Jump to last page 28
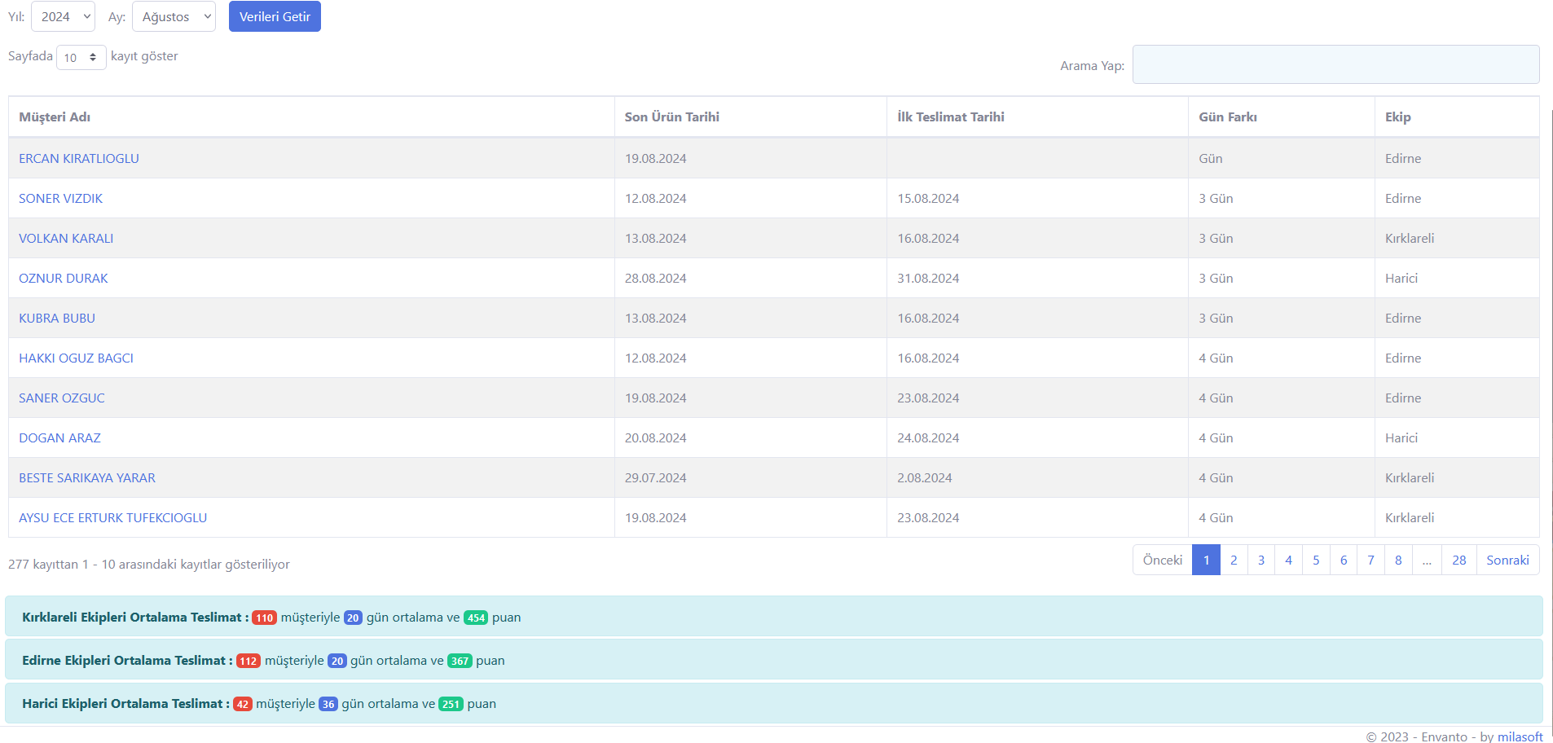The image size is (1553, 743). (x=1458, y=561)
